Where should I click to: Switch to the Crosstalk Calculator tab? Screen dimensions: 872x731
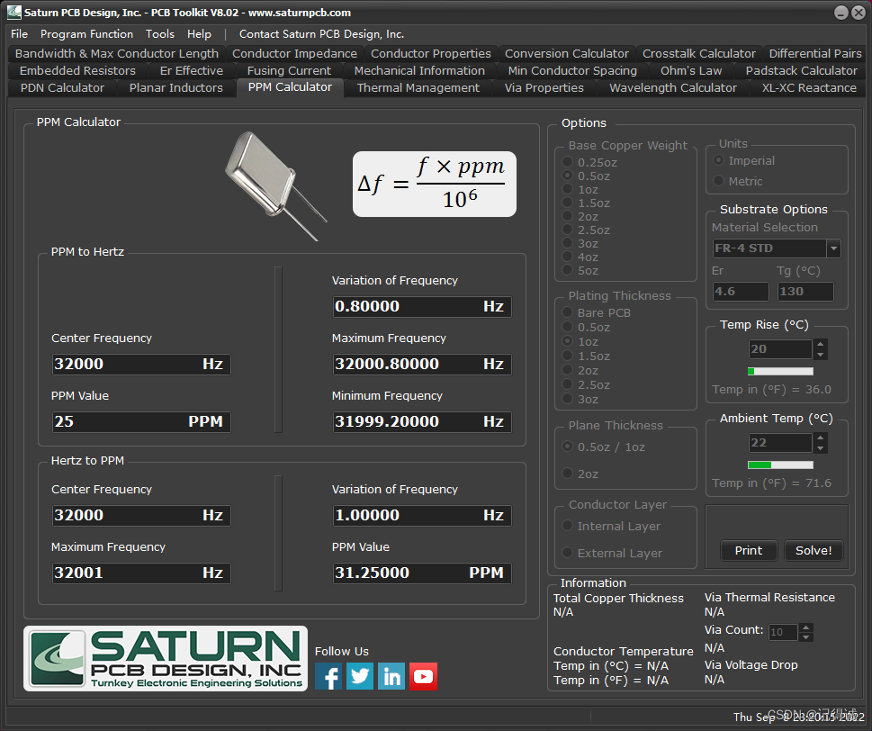pos(699,53)
